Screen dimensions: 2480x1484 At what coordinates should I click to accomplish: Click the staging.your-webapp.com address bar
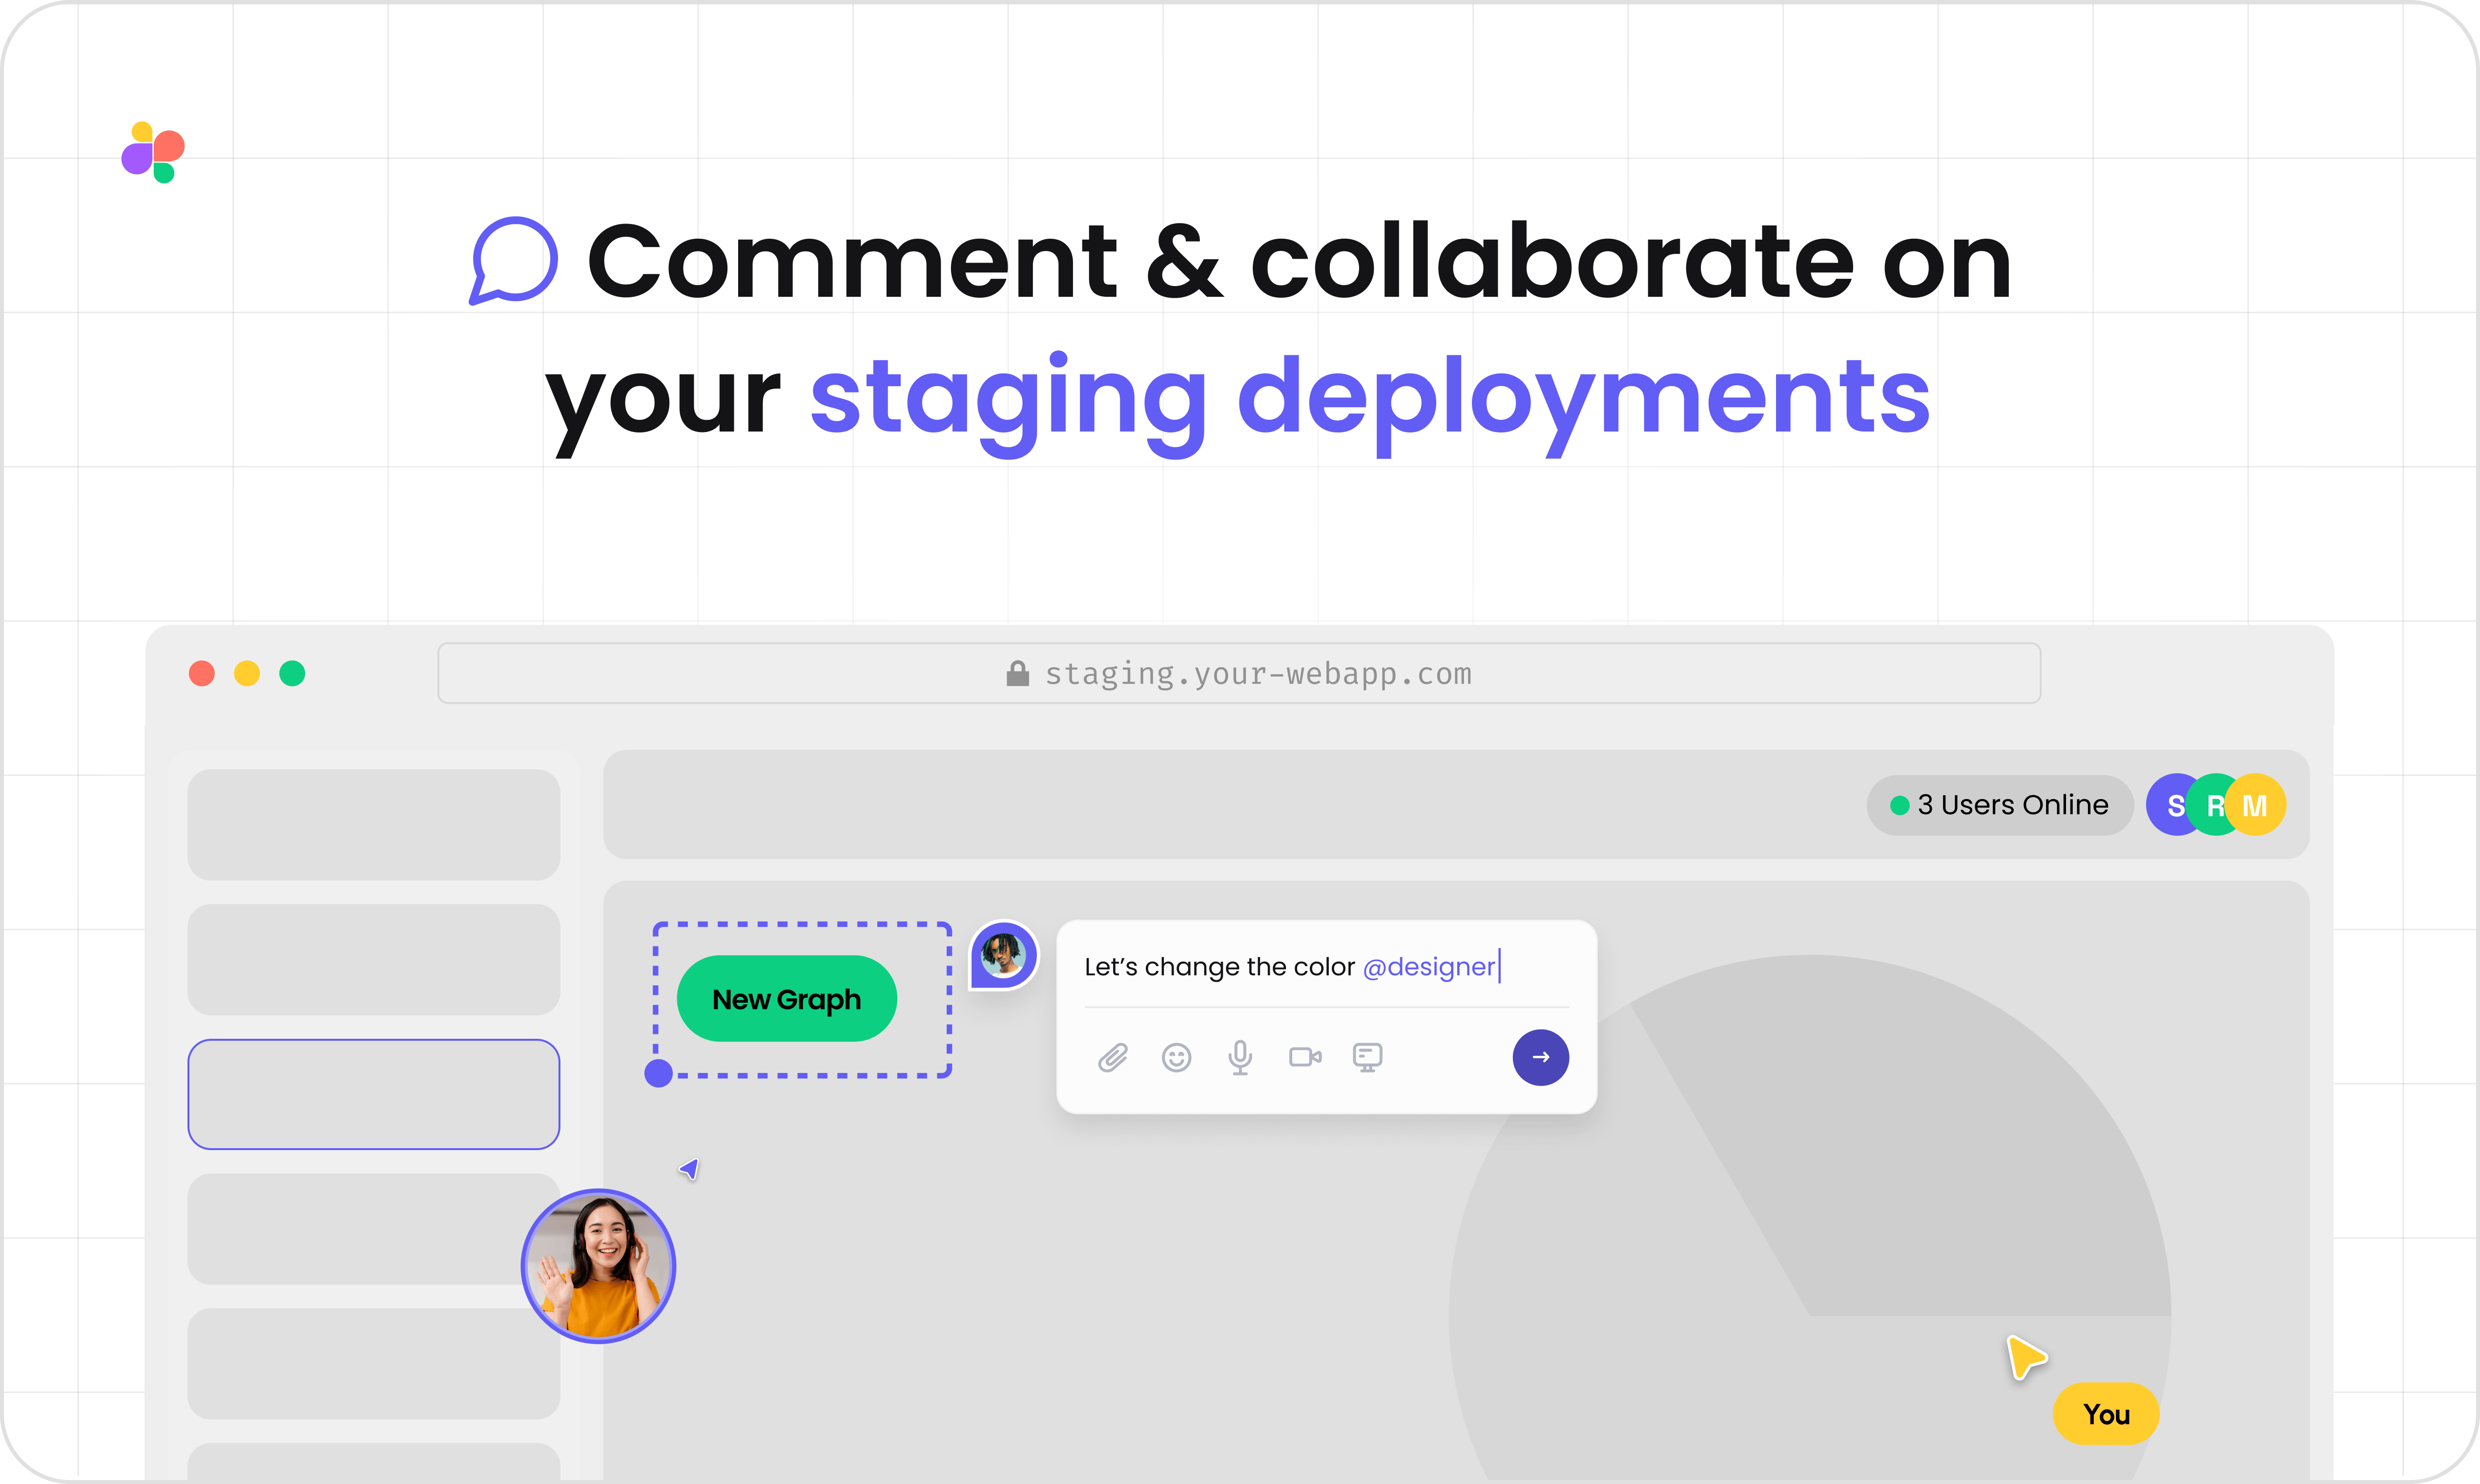(x=1239, y=673)
